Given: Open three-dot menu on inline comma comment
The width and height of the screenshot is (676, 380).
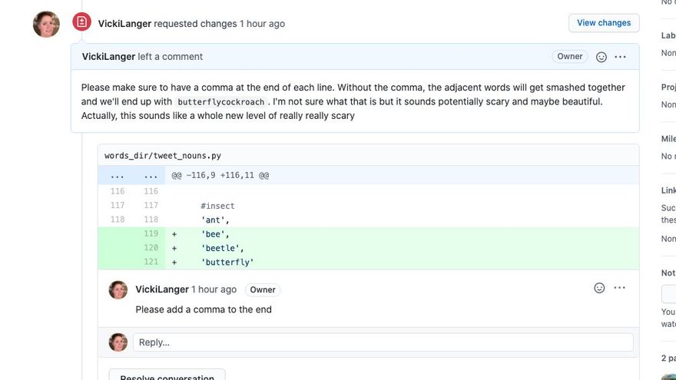Looking at the screenshot, I should 619,288.
